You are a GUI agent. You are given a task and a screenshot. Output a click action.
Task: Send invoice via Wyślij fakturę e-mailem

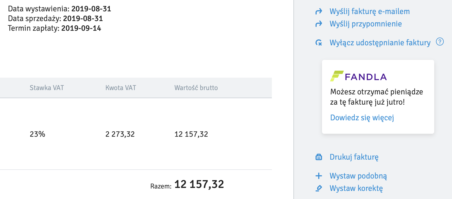point(369,11)
